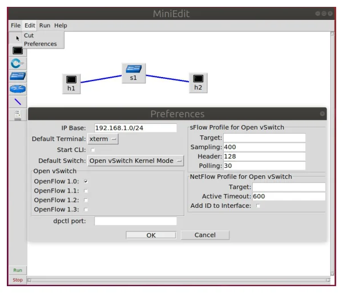This screenshot has width=343, height=293.
Task: Click host h2 on the canvas
Action: (x=198, y=83)
